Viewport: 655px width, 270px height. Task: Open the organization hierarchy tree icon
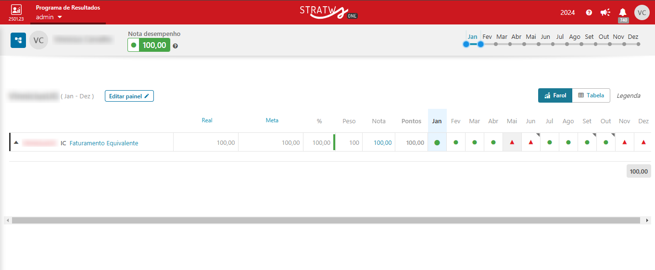[x=18, y=40]
